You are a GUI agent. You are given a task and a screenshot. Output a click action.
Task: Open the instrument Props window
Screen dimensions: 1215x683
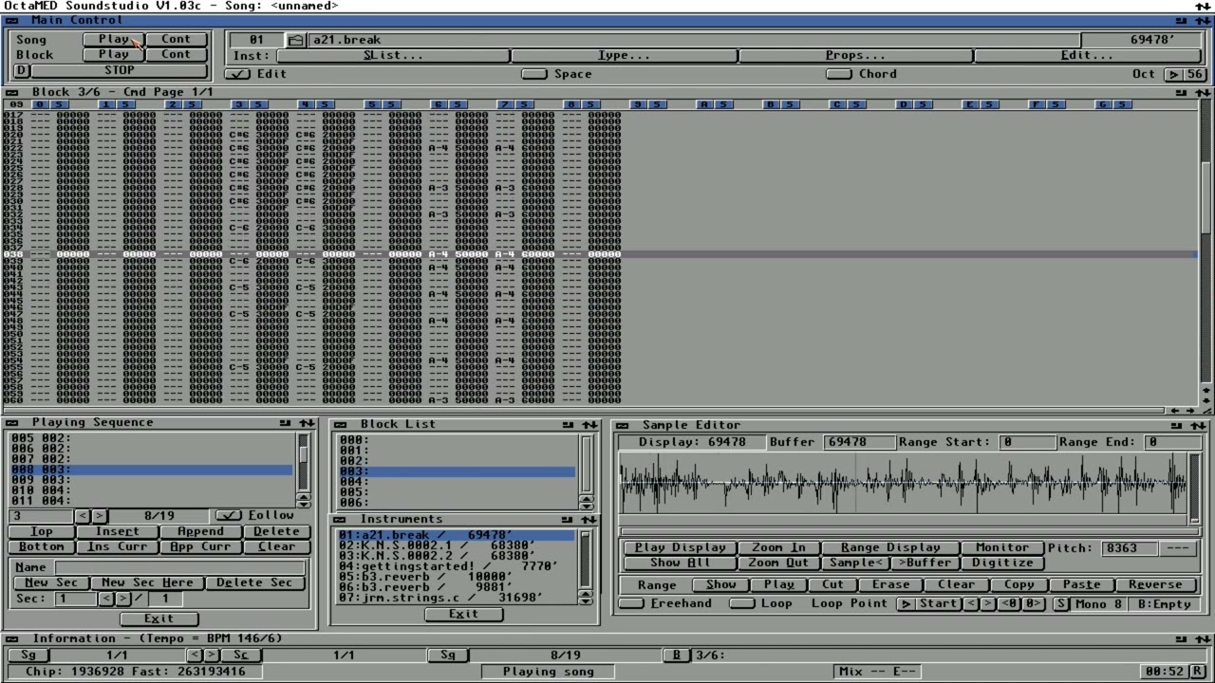click(x=855, y=56)
